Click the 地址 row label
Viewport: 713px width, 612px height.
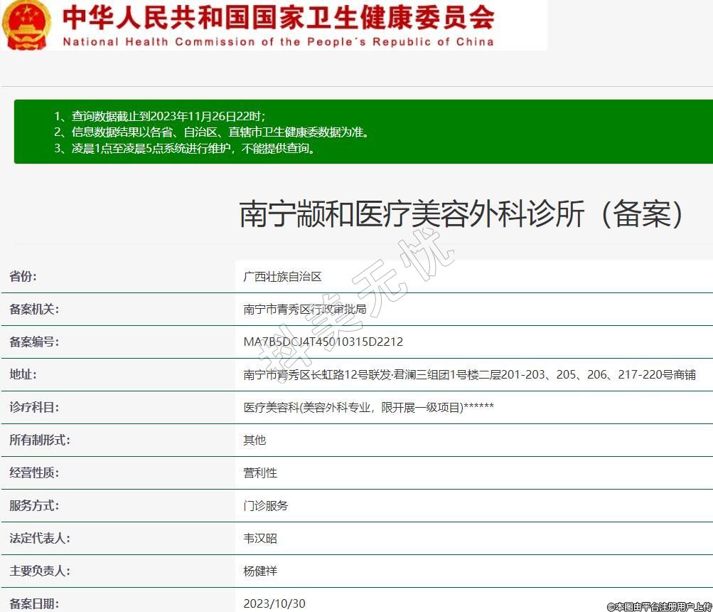click(23, 375)
